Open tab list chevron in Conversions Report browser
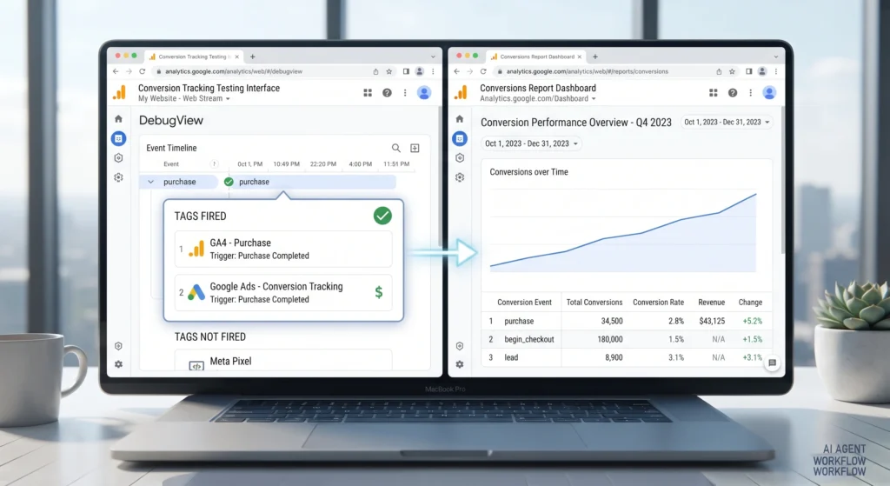 (x=776, y=57)
